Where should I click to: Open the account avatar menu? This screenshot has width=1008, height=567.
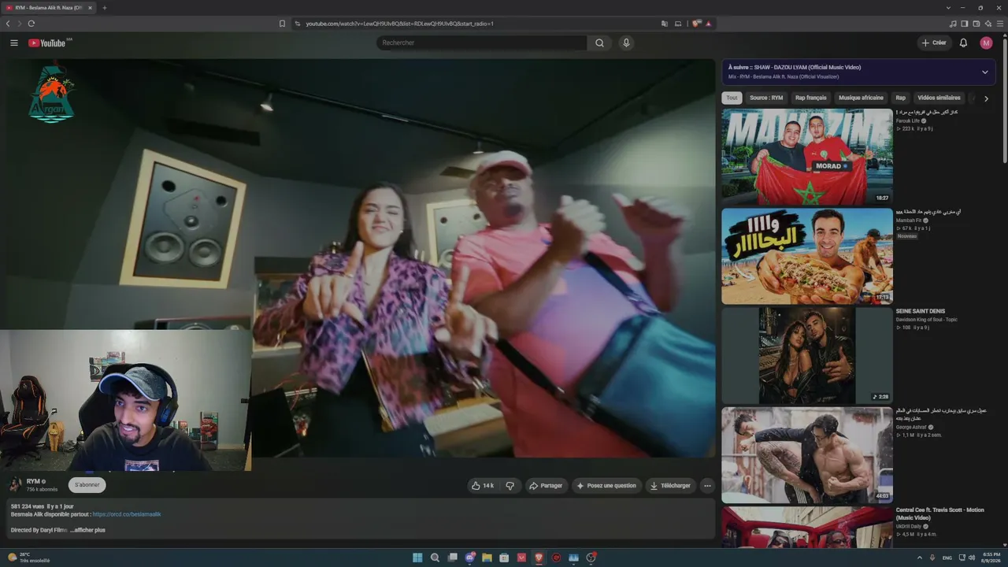click(986, 43)
